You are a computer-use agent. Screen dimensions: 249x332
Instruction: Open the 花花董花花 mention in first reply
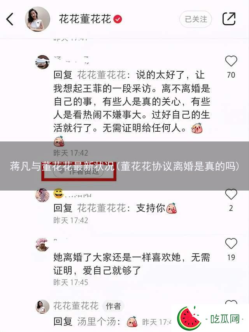[102, 75]
